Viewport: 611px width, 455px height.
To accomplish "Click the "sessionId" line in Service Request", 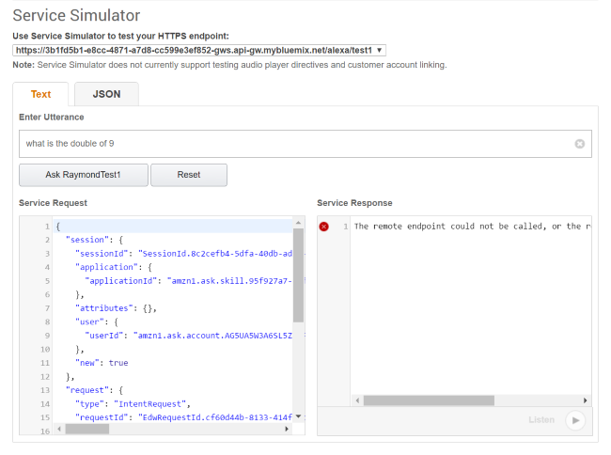I will (183, 254).
